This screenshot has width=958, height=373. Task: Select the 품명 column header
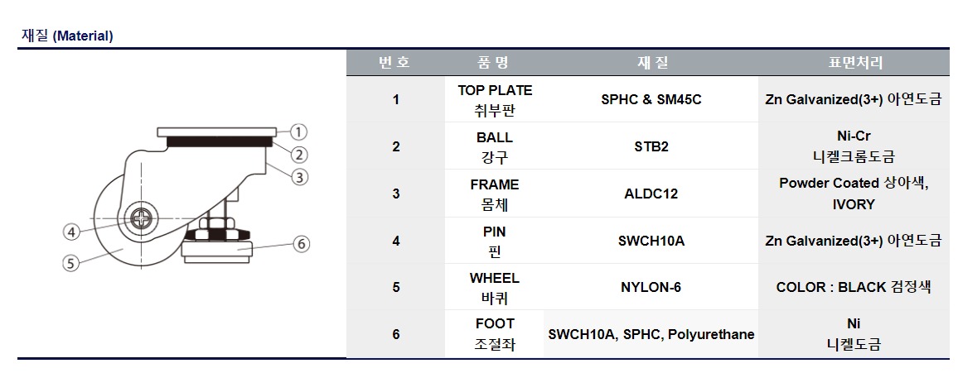coord(494,63)
